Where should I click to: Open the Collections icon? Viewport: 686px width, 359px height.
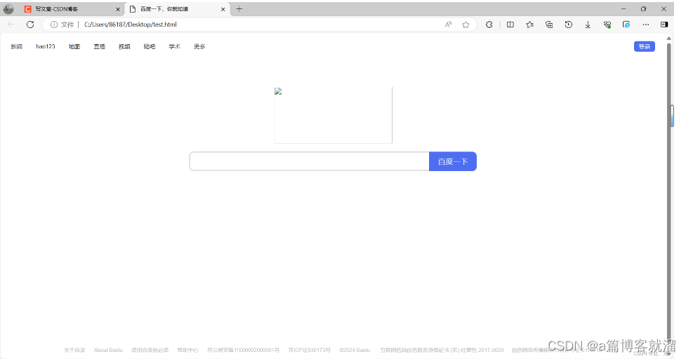(549, 25)
